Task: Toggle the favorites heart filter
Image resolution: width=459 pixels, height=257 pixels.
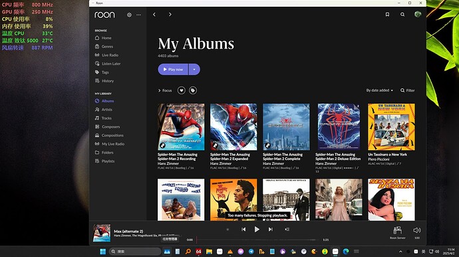Action: (182, 90)
